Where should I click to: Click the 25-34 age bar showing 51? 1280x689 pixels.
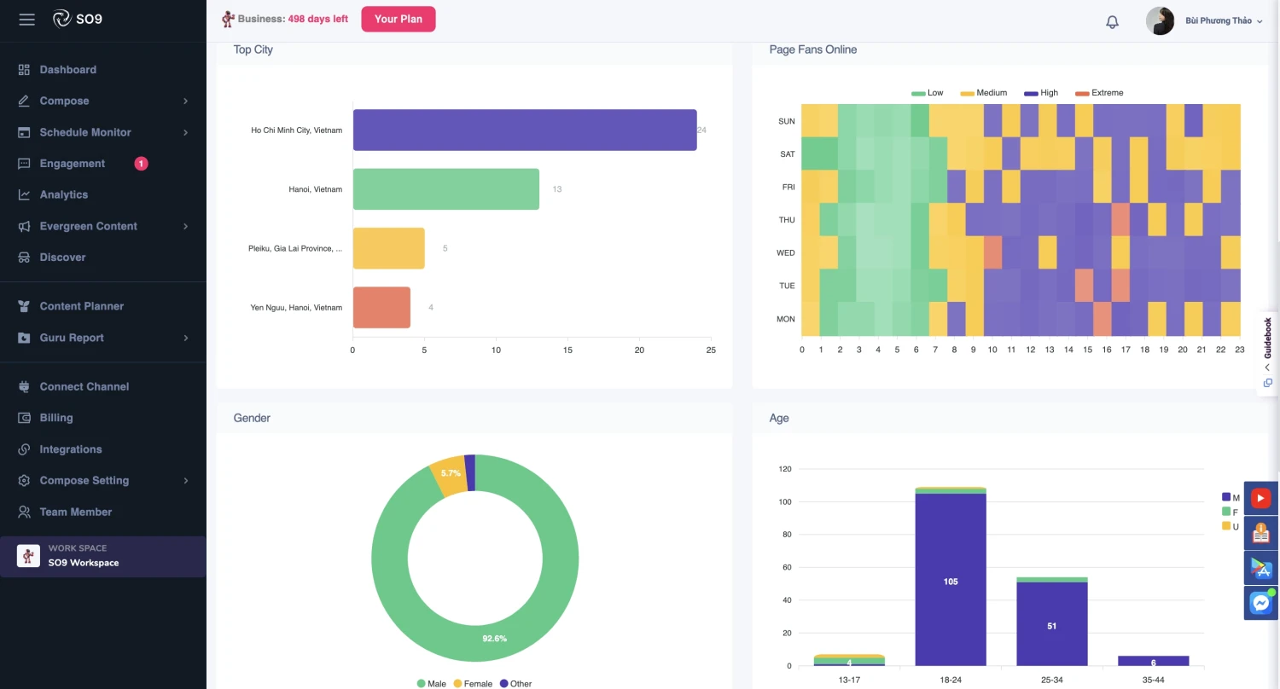(1051, 624)
